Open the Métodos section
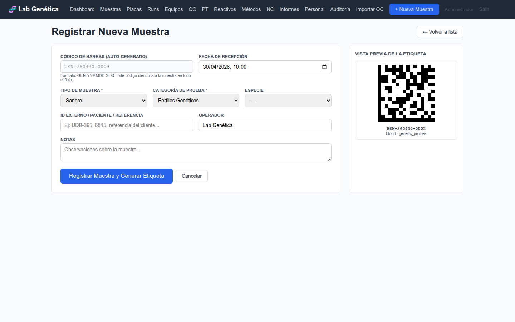This screenshot has height=322, width=515. (x=251, y=9)
